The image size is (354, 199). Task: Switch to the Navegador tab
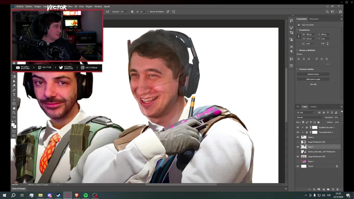(314, 19)
